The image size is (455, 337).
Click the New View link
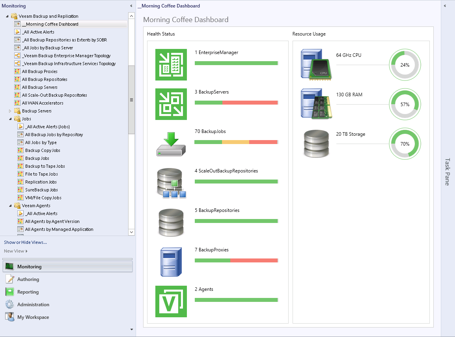[14, 251]
